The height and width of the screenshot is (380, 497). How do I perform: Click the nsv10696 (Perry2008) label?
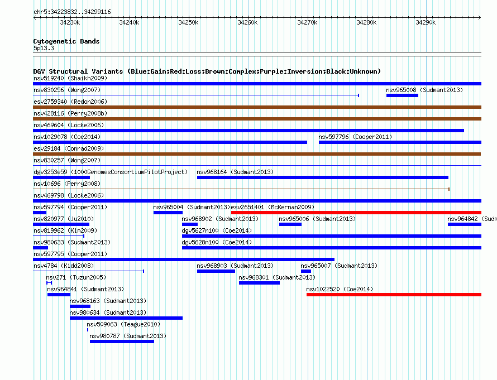tap(67, 184)
